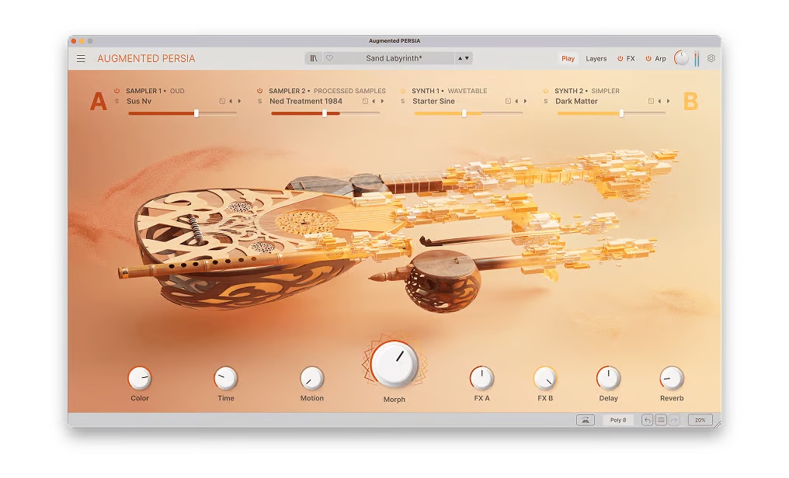This screenshot has height=478, width=789.
Task: Toggle the Arp power button
Action: pyautogui.click(x=648, y=58)
